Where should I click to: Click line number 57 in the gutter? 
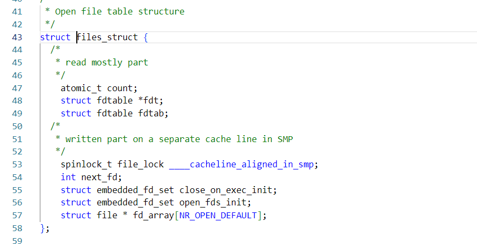pos(17,215)
